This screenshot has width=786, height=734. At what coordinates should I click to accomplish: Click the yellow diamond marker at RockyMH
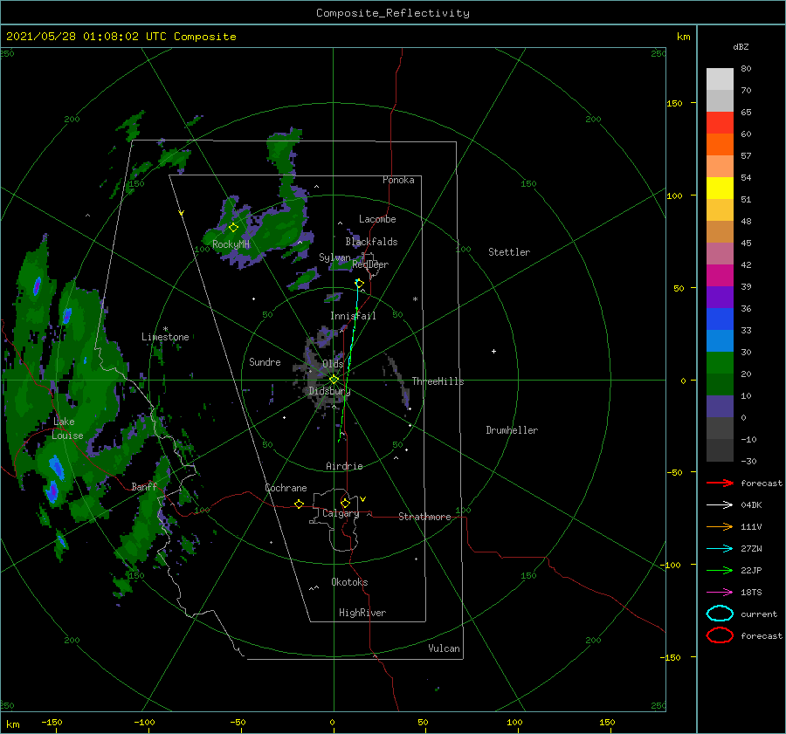point(233,228)
